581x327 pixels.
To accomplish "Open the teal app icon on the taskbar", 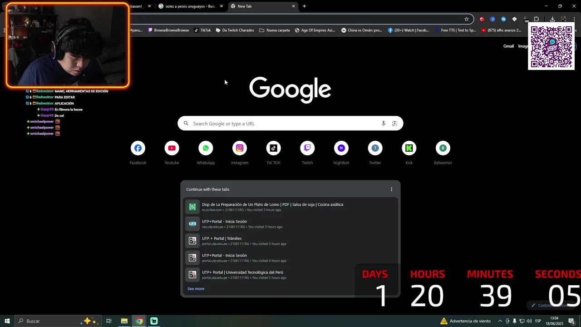I will [154, 321].
